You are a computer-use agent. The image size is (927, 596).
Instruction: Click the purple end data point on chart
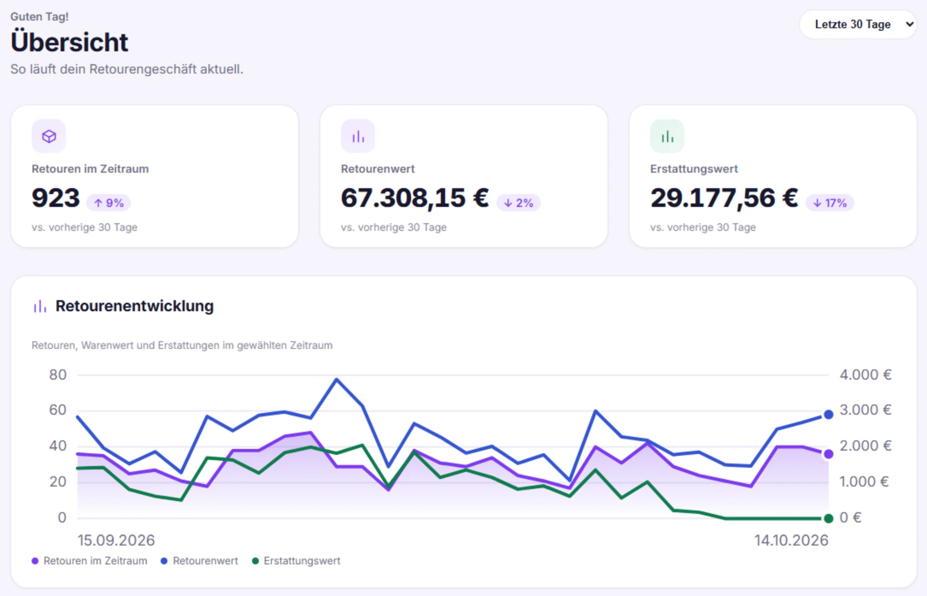pyautogui.click(x=828, y=454)
